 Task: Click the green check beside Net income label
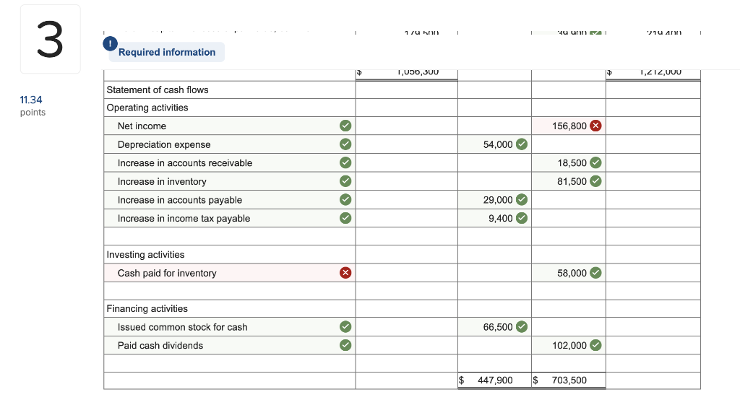coord(345,126)
